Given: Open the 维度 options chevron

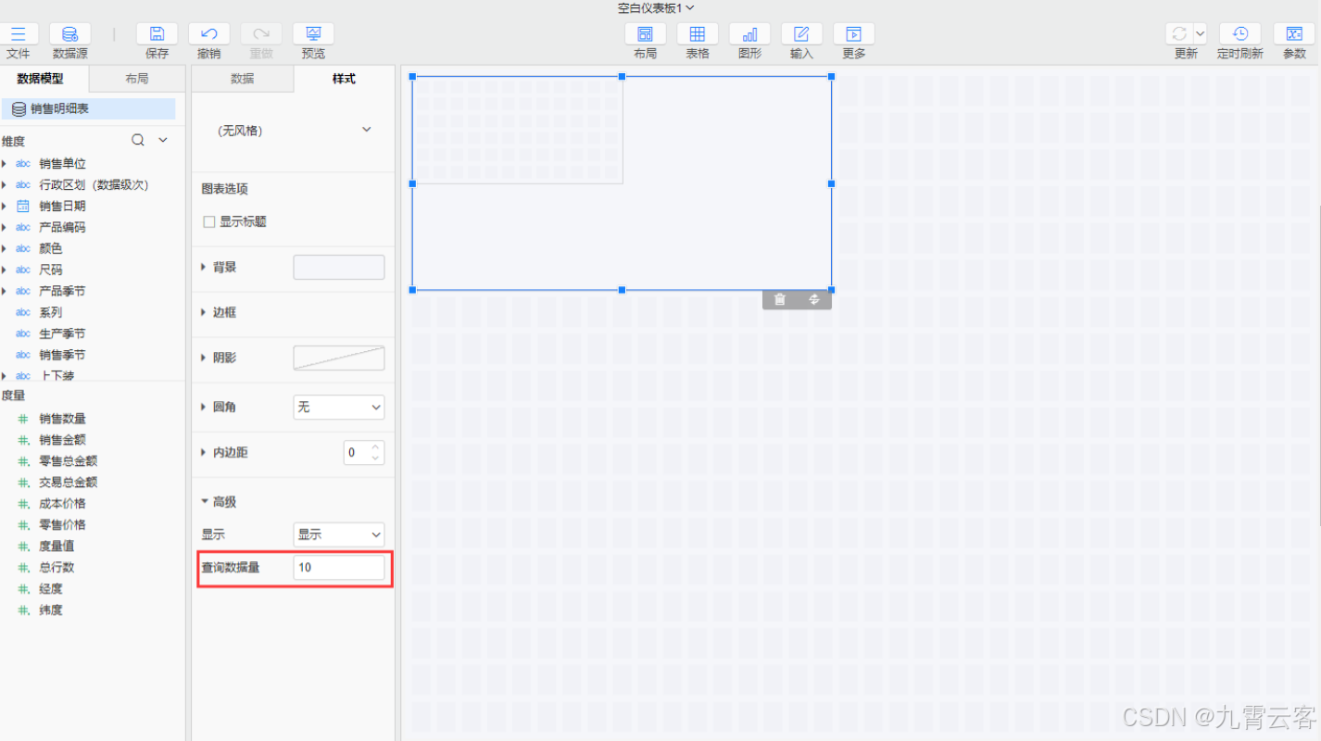Looking at the screenshot, I should [163, 141].
